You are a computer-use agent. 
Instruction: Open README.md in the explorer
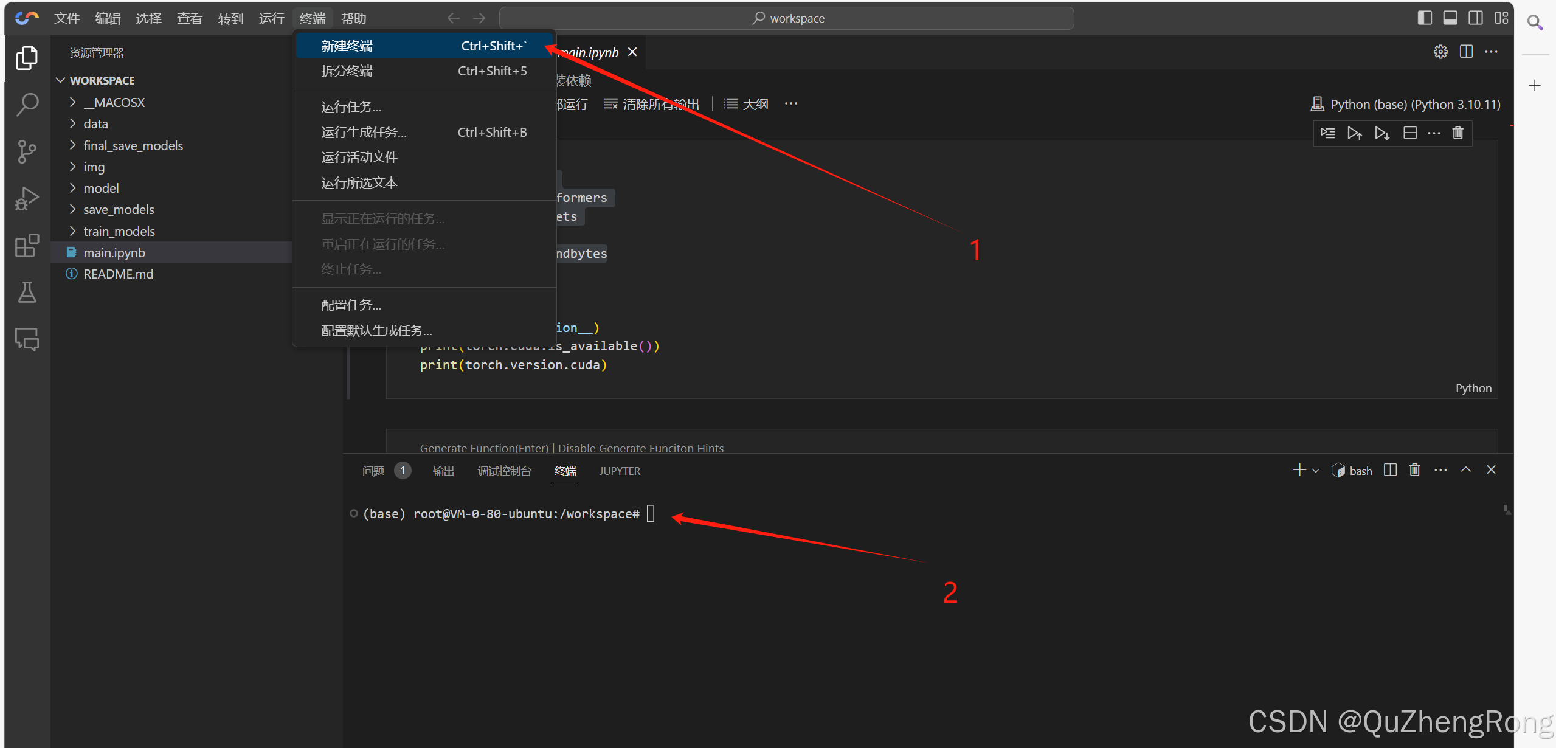coord(118,274)
